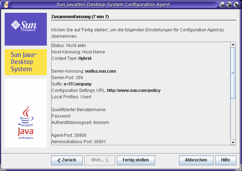Click the scrollbar down arrow in summary
Image resolution: width=242 pixels, height=171 pixels.
233,142
